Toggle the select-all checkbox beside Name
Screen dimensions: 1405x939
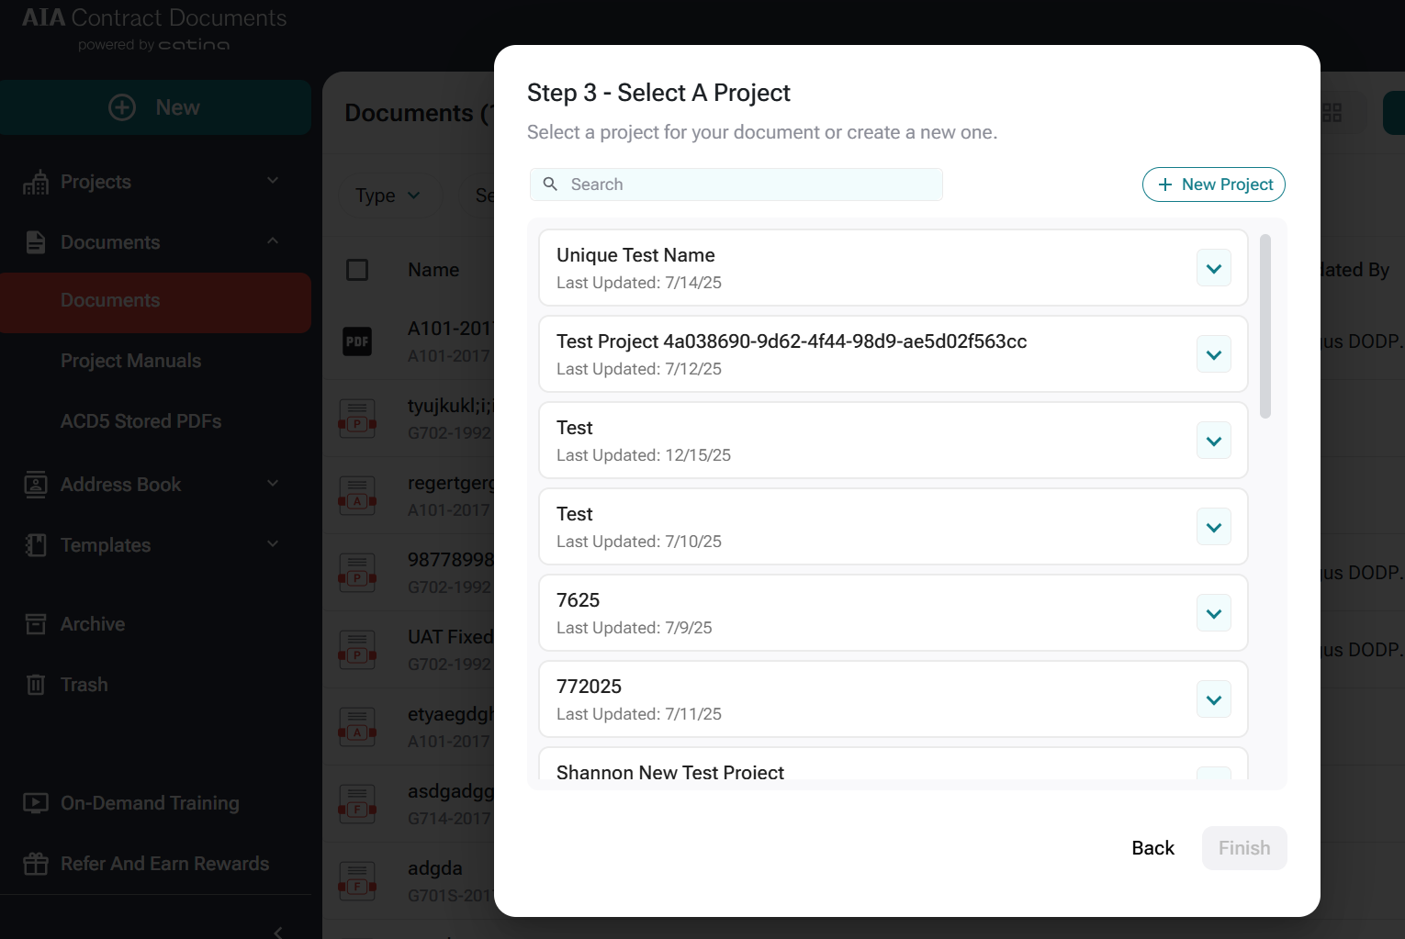pyautogui.click(x=357, y=270)
